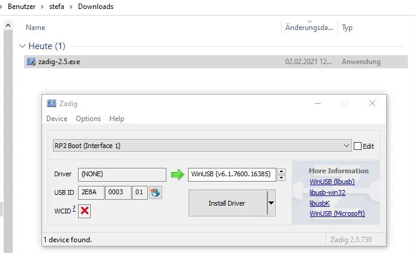The height and width of the screenshot is (253, 415).
Task: Open the Help menu
Action: (x=117, y=119)
